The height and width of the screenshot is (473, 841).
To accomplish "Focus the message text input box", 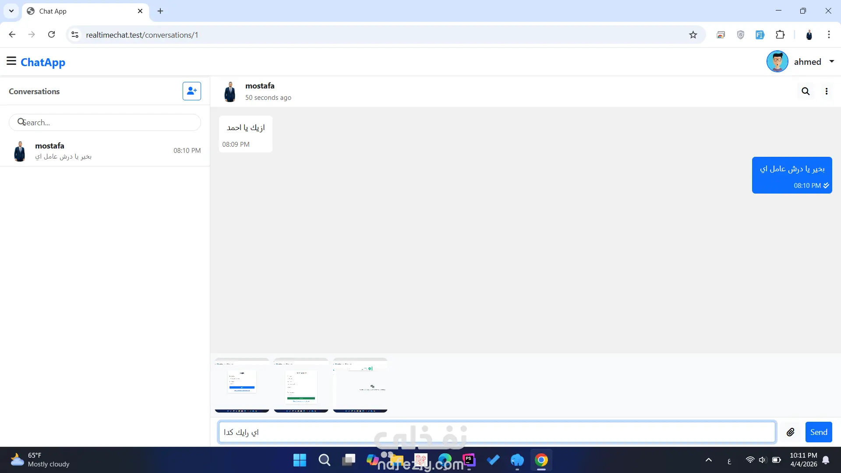I will 497,432.
